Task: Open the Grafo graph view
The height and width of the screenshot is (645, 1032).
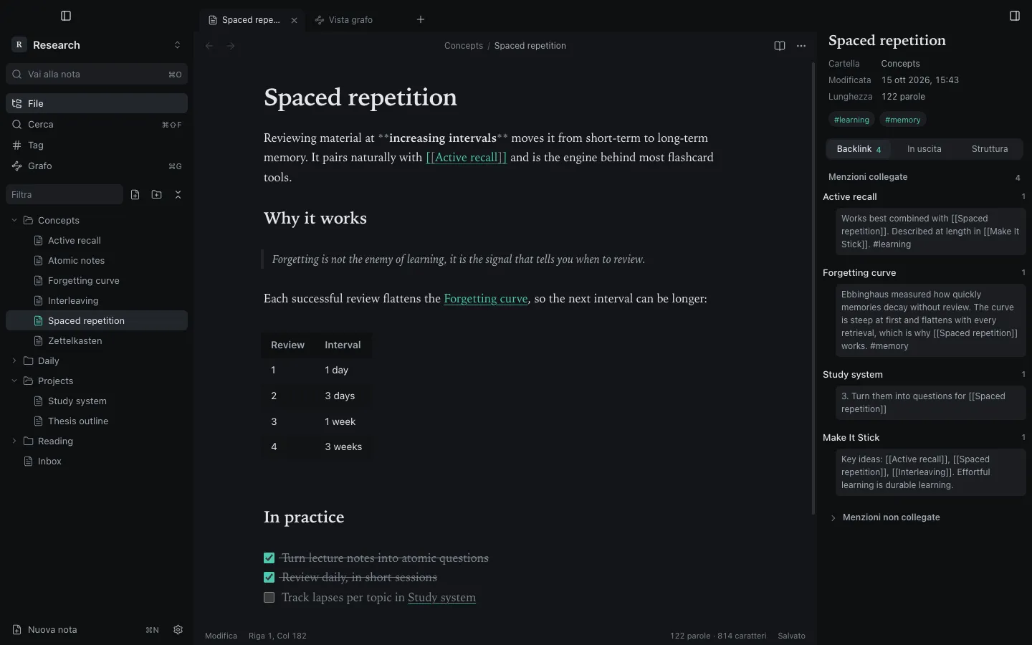Action: tap(97, 166)
